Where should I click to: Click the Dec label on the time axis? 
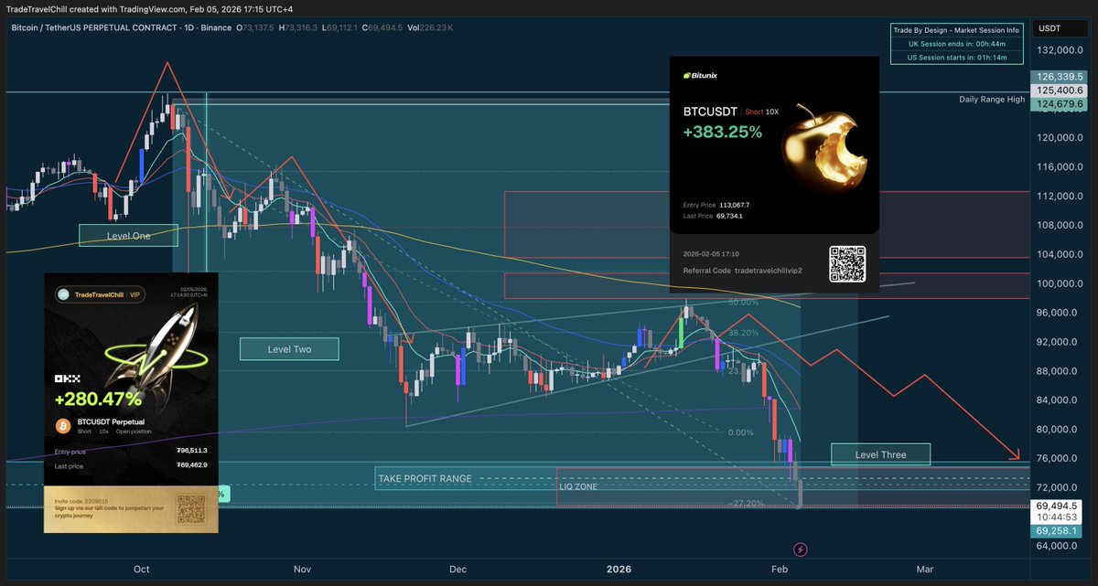pyautogui.click(x=459, y=569)
